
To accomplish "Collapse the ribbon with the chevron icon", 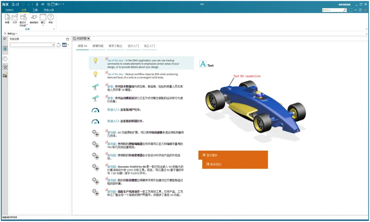I will 355,10.
